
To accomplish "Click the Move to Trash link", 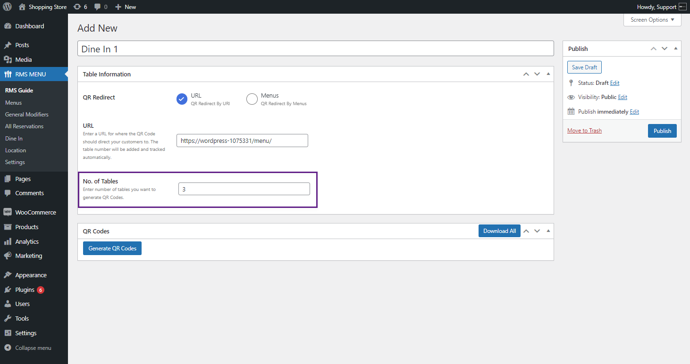I will 584,131.
